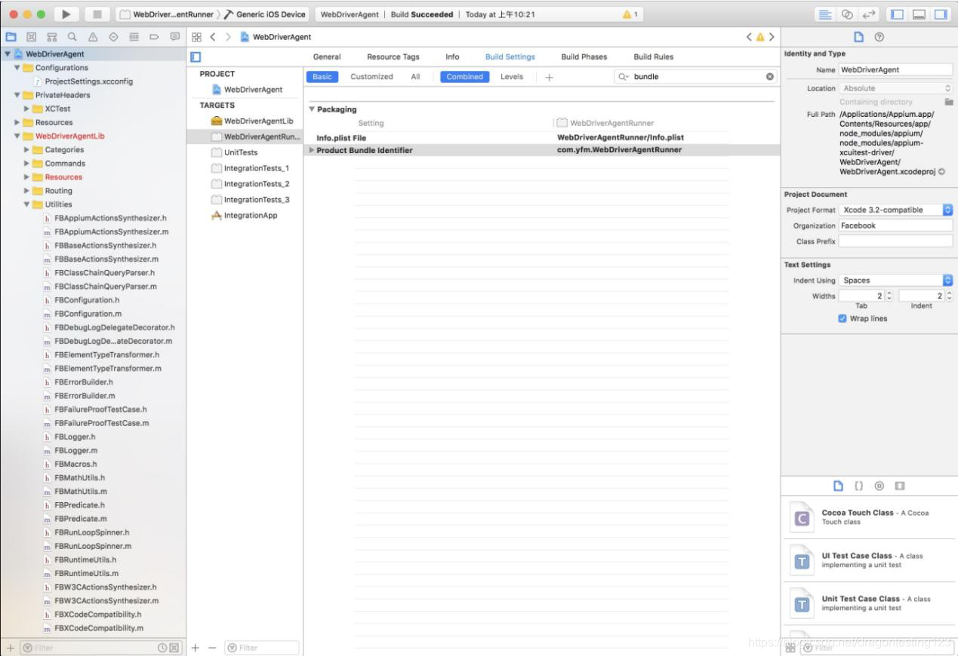Stop the running task with Stop button
Viewport: 958px width, 656px height.
point(97,14)
